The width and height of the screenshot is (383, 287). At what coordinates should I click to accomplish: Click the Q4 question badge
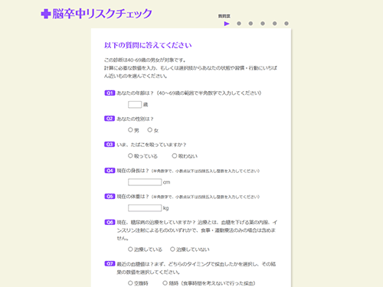[110, 171]
